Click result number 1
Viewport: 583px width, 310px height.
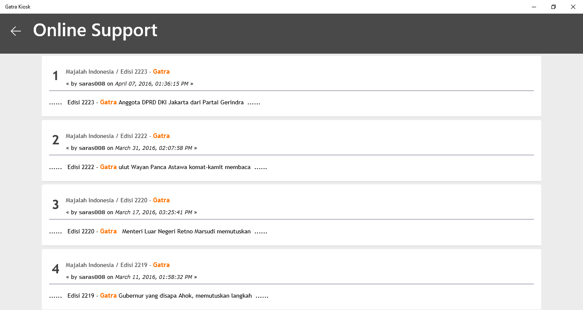coord(55,76)
